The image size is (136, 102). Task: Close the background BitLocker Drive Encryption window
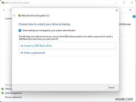pyautogui.click(x=132, y=3)
